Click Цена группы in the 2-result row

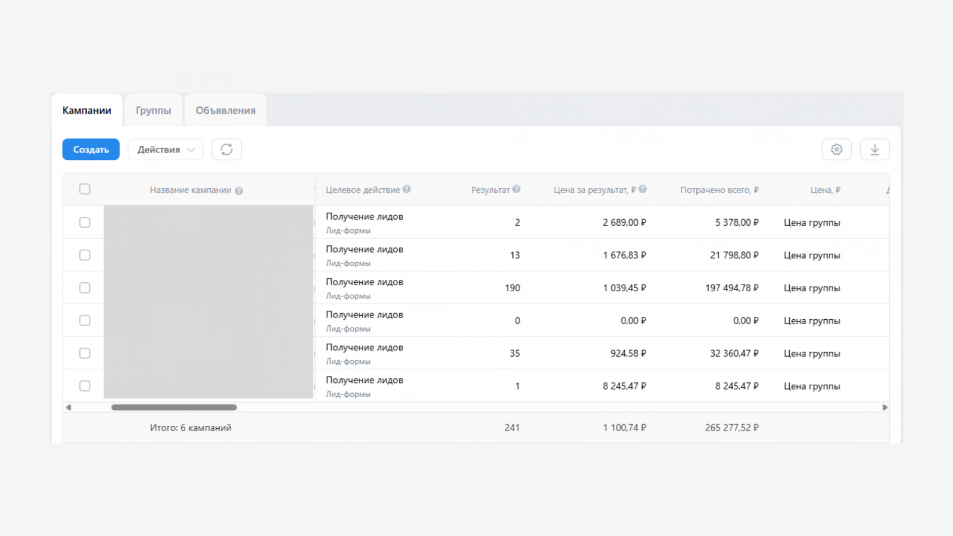[812, 222]
